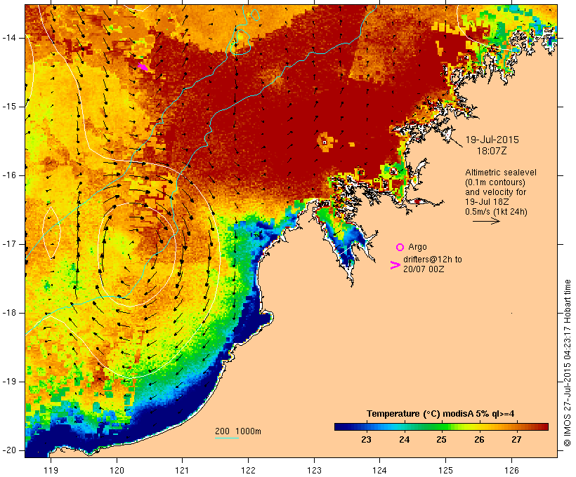Click the '200 1000m' bathymetry label
Image resolution: width=576 pixels, height=477 pixels.
pos(238,431)
